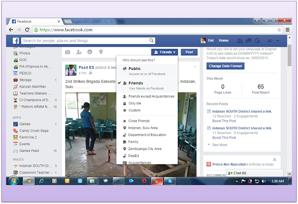This screenshot has width=298, height=204.
Task: Open Internet Explorer from the taskbar
Action: [41, 181]
